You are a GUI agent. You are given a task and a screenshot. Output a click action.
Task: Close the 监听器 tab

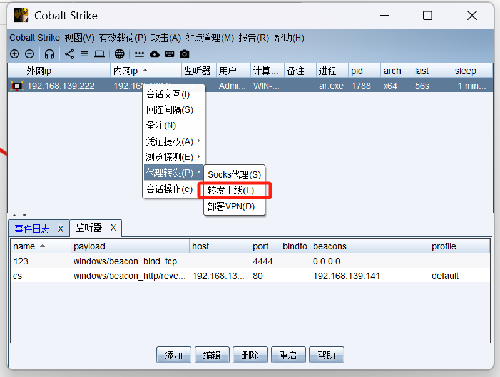click(x=113, y=228)
